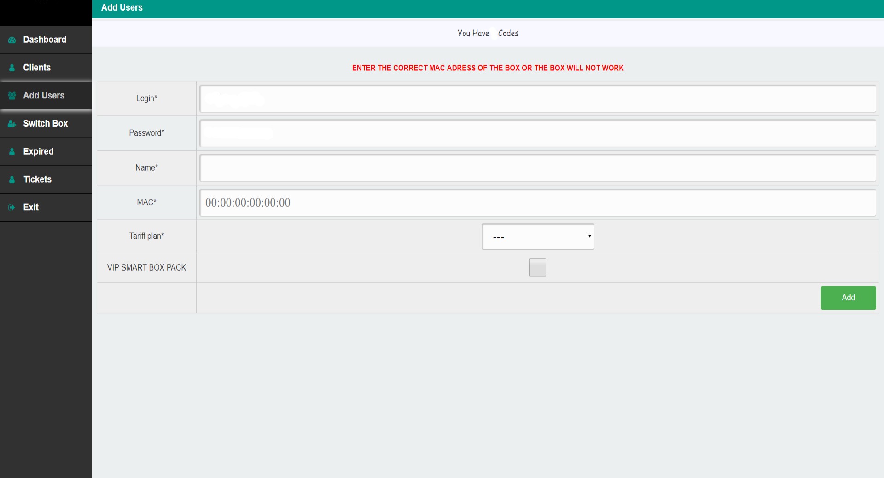Click the Expired user icon

(x=12, y=152)
